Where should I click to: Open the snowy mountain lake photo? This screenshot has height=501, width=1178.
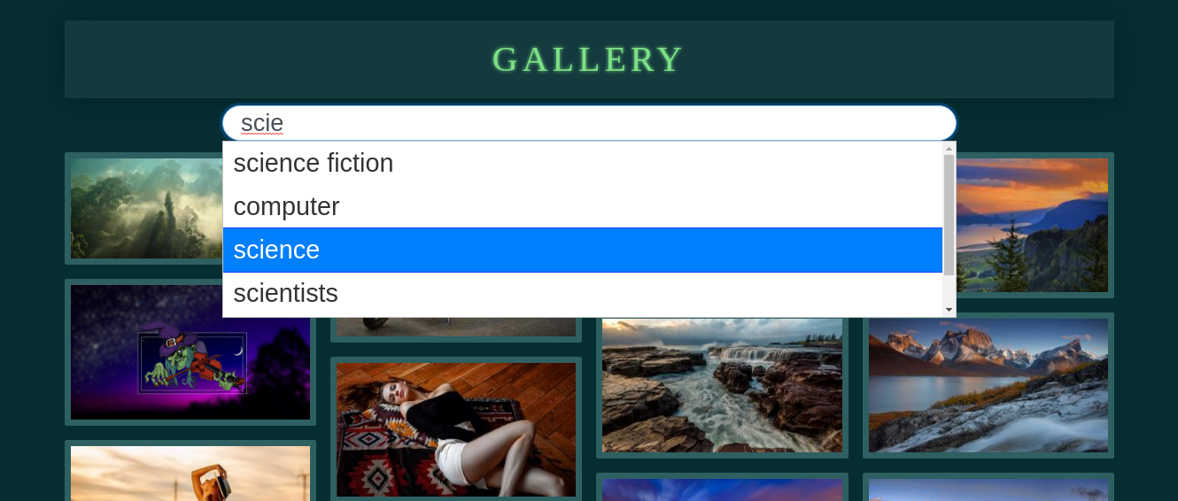(x=988, y=385)
